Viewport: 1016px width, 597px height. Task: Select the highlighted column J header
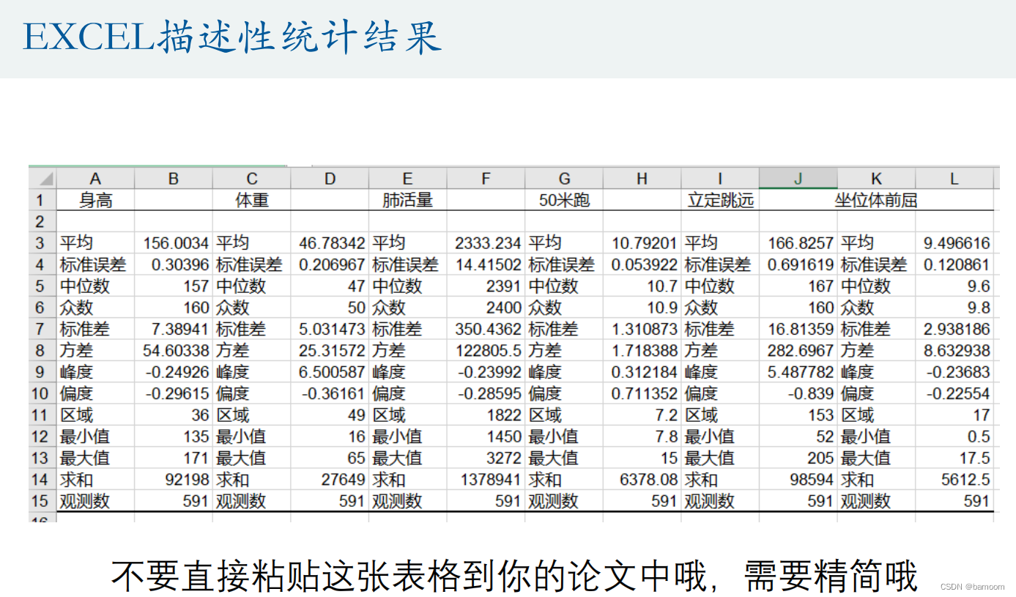[798, 179]
